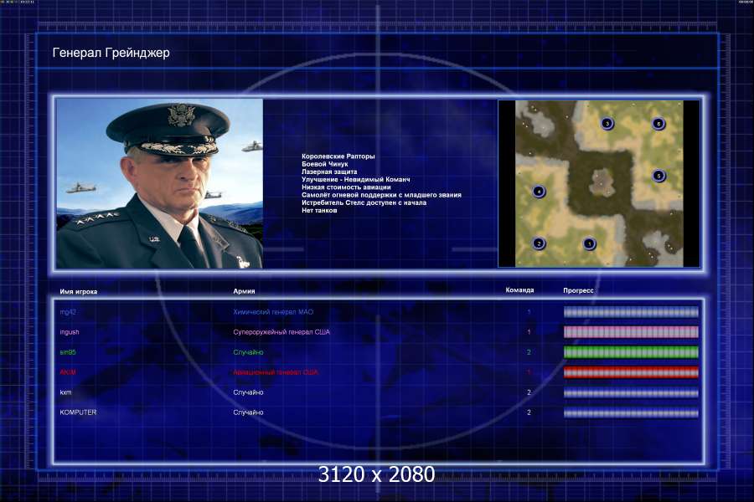Click the team number in sm95's row
Image resolution: width=754 pixels, height=502 pixels.
[x=529, y=352]
